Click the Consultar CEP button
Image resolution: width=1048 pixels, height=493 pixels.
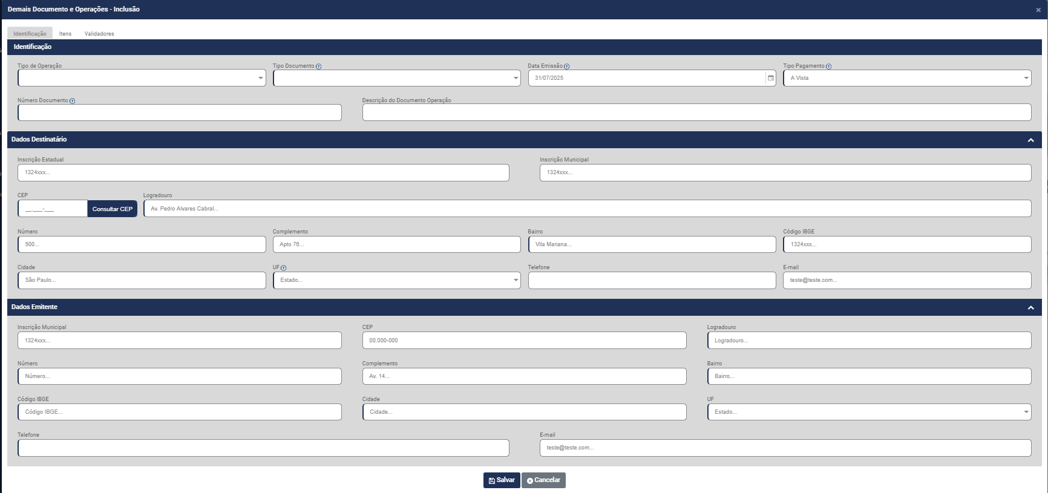click(x=113, y=209)
